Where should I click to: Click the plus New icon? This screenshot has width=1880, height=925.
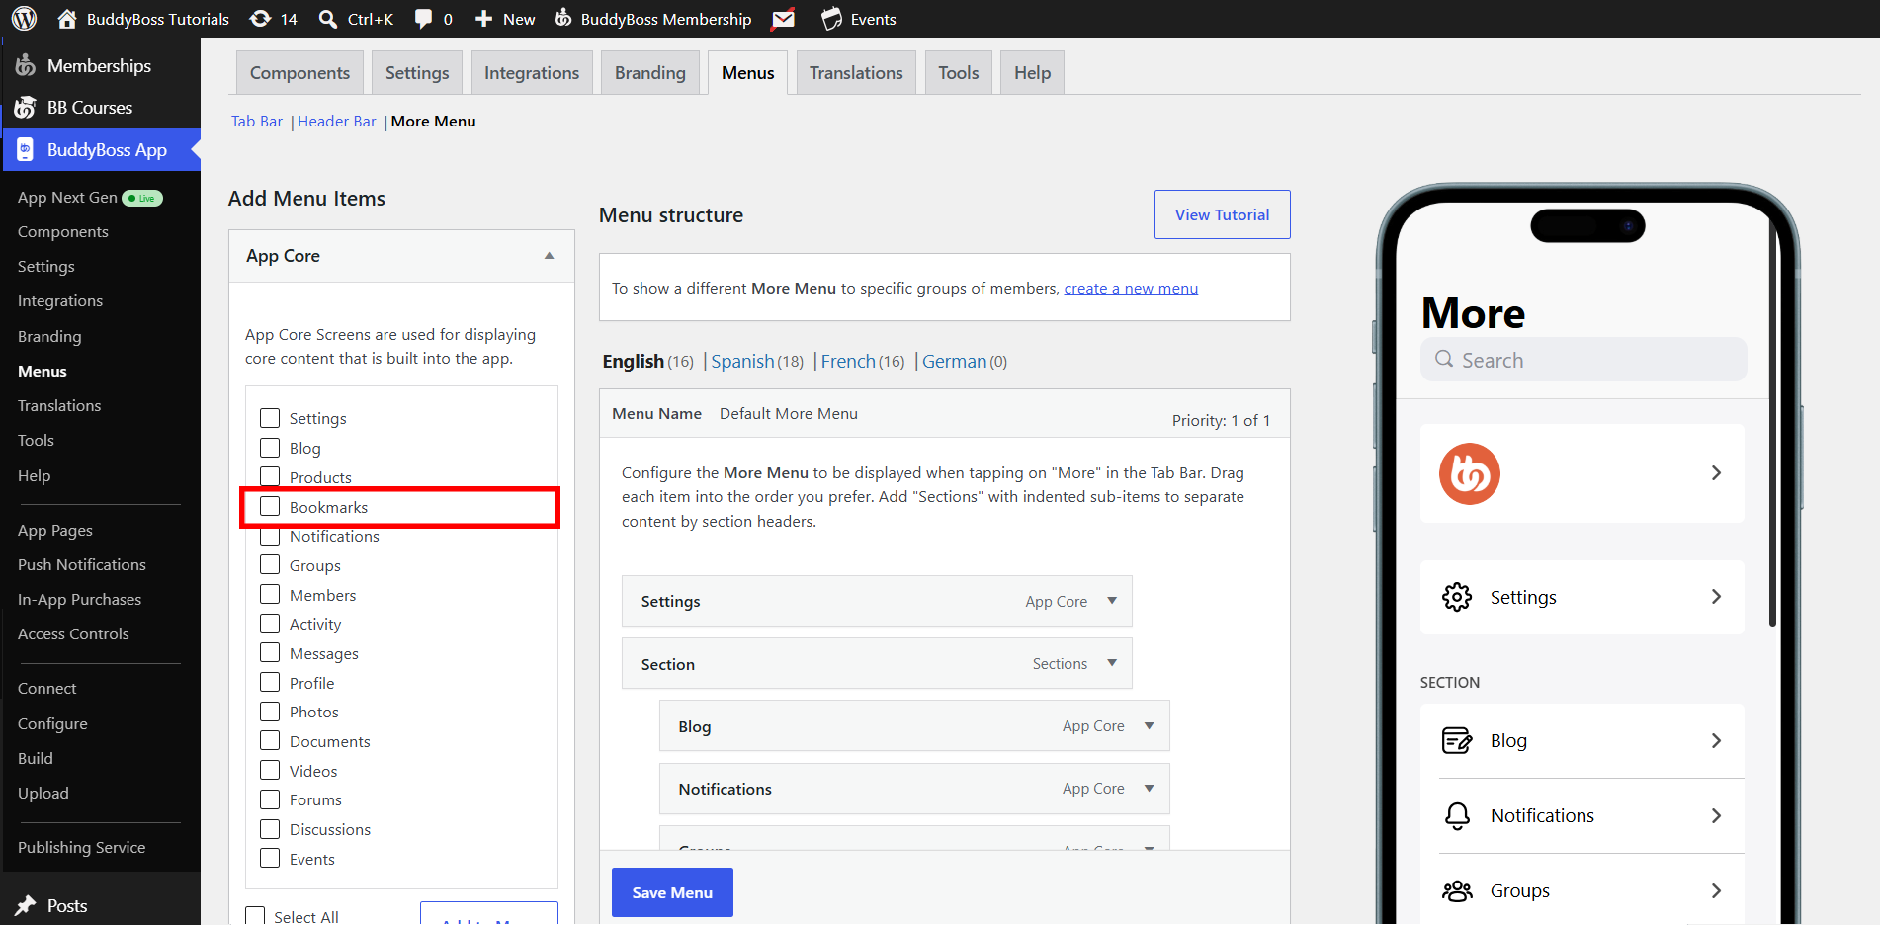pos(483,19)
